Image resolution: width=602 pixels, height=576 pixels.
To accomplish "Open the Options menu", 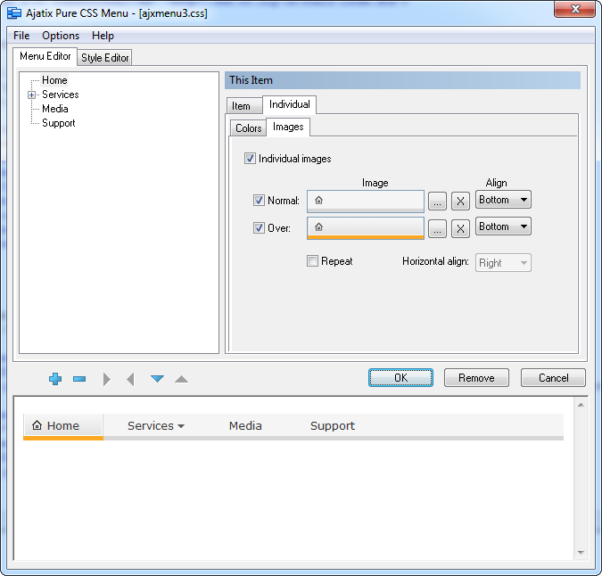I will 61,36.
